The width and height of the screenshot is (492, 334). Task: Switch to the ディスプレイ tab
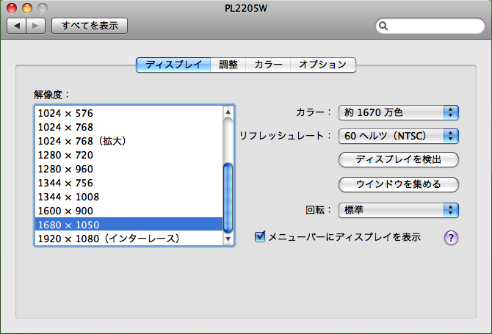click(173, 65)
